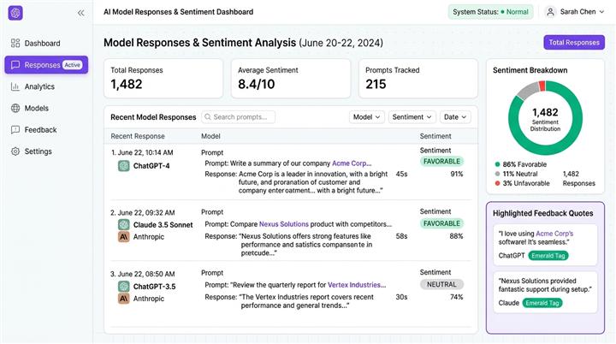Follow the Vertex Industries link in third prompt
The width and height of the screenshot is (616, 344).
357,285
